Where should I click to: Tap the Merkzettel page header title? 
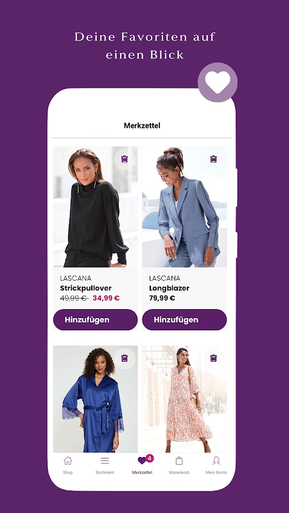142,125
